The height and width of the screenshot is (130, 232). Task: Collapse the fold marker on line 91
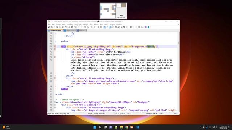[55, 105]
